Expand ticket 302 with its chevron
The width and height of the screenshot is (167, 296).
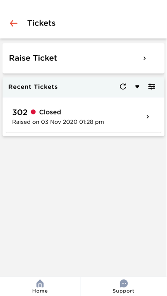coord(148,117)
